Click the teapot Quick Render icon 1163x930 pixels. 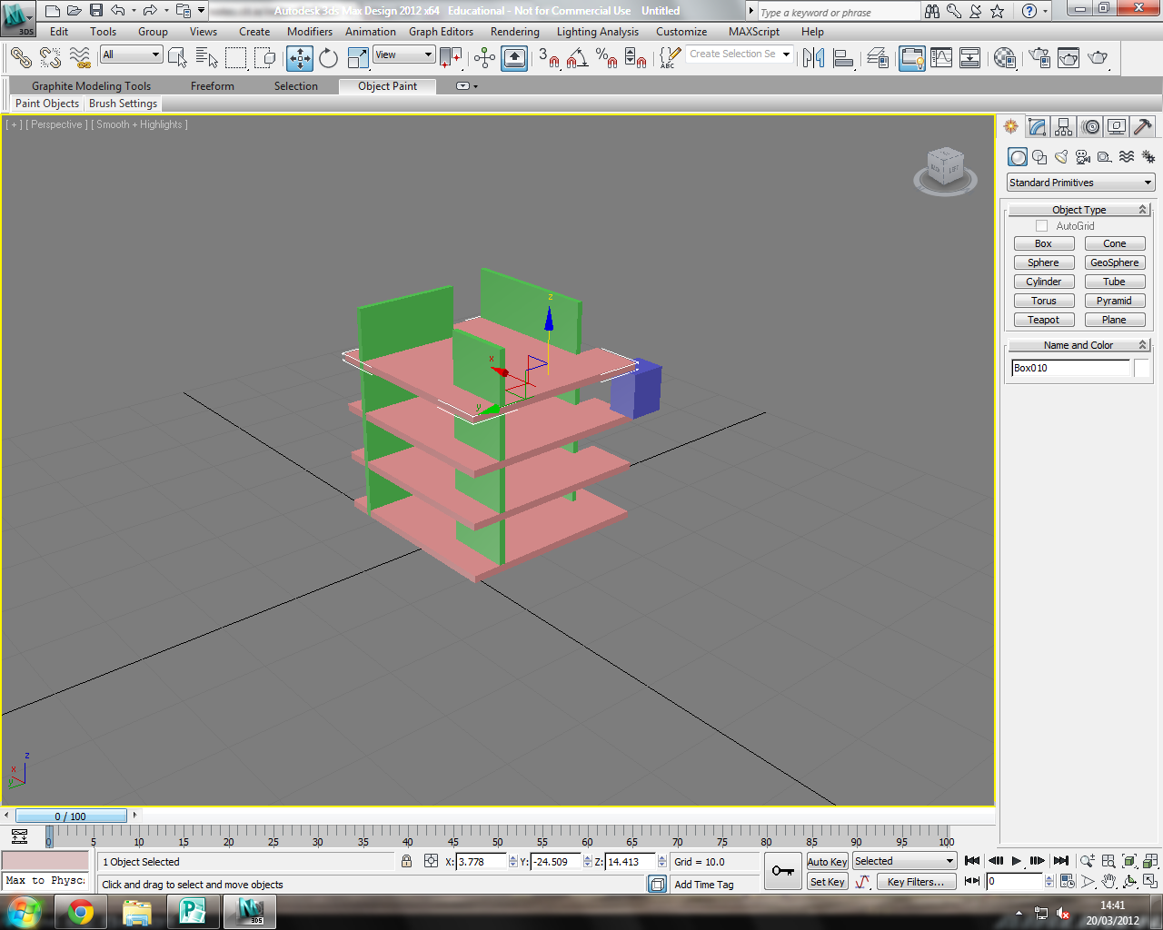click(1098, 59)
